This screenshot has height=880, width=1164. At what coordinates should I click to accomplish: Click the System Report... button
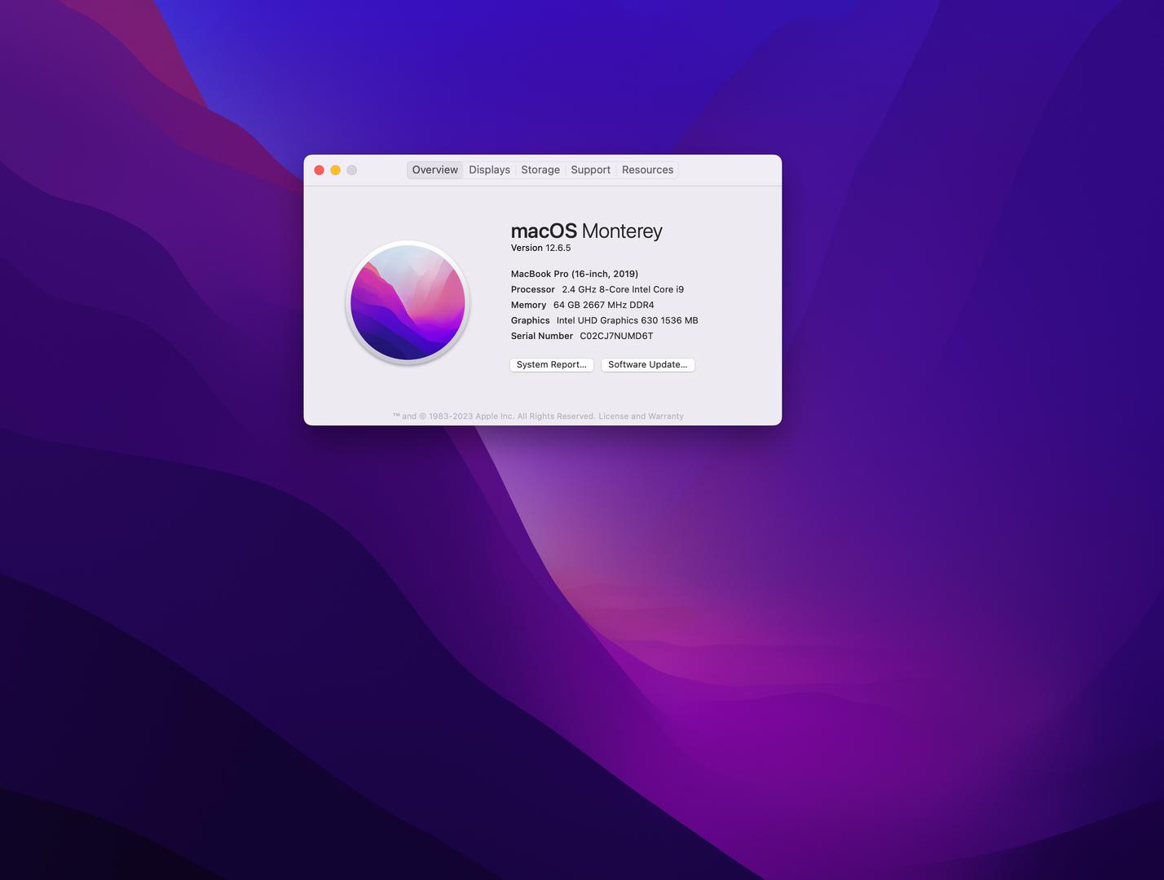click(552, 364)
